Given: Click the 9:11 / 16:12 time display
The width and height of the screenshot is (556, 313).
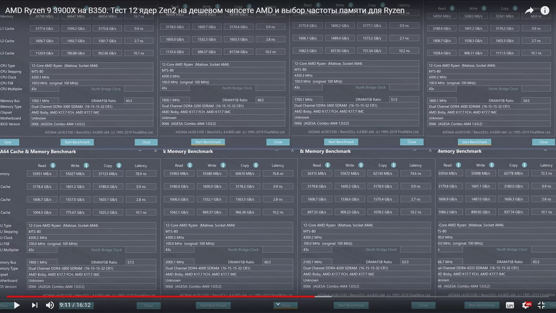Looking at the screenshot, I should (75, 305).
